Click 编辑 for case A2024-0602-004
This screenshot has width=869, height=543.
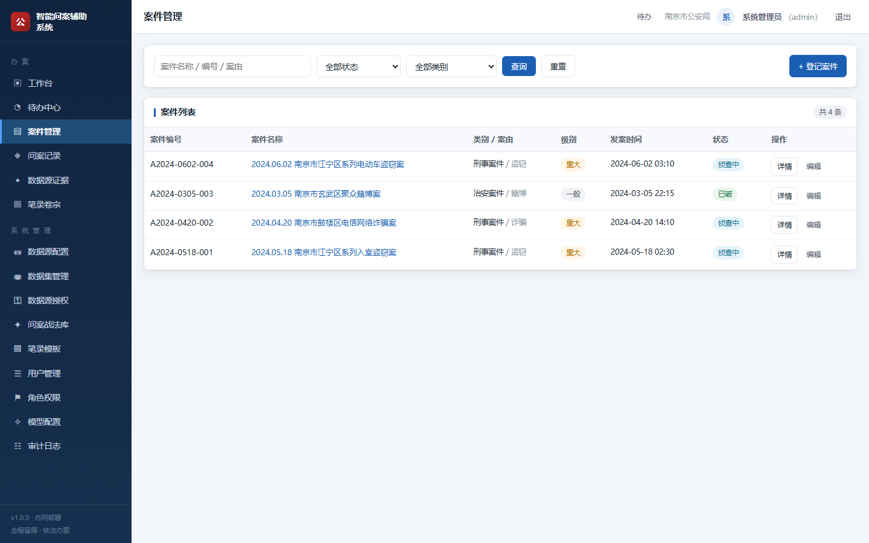813,167
